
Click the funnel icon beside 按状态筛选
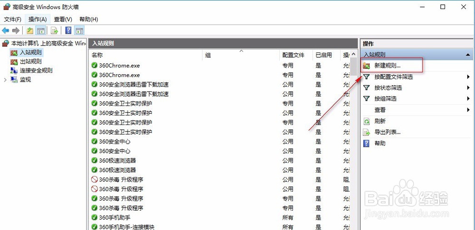tap(367, 88)
